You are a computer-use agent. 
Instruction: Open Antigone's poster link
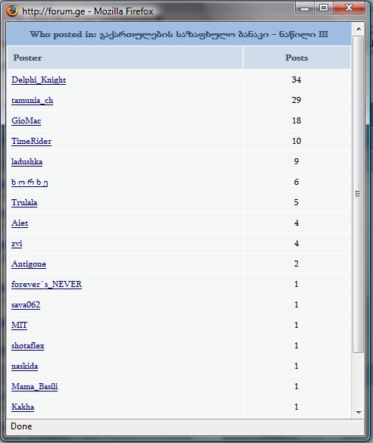29,264
